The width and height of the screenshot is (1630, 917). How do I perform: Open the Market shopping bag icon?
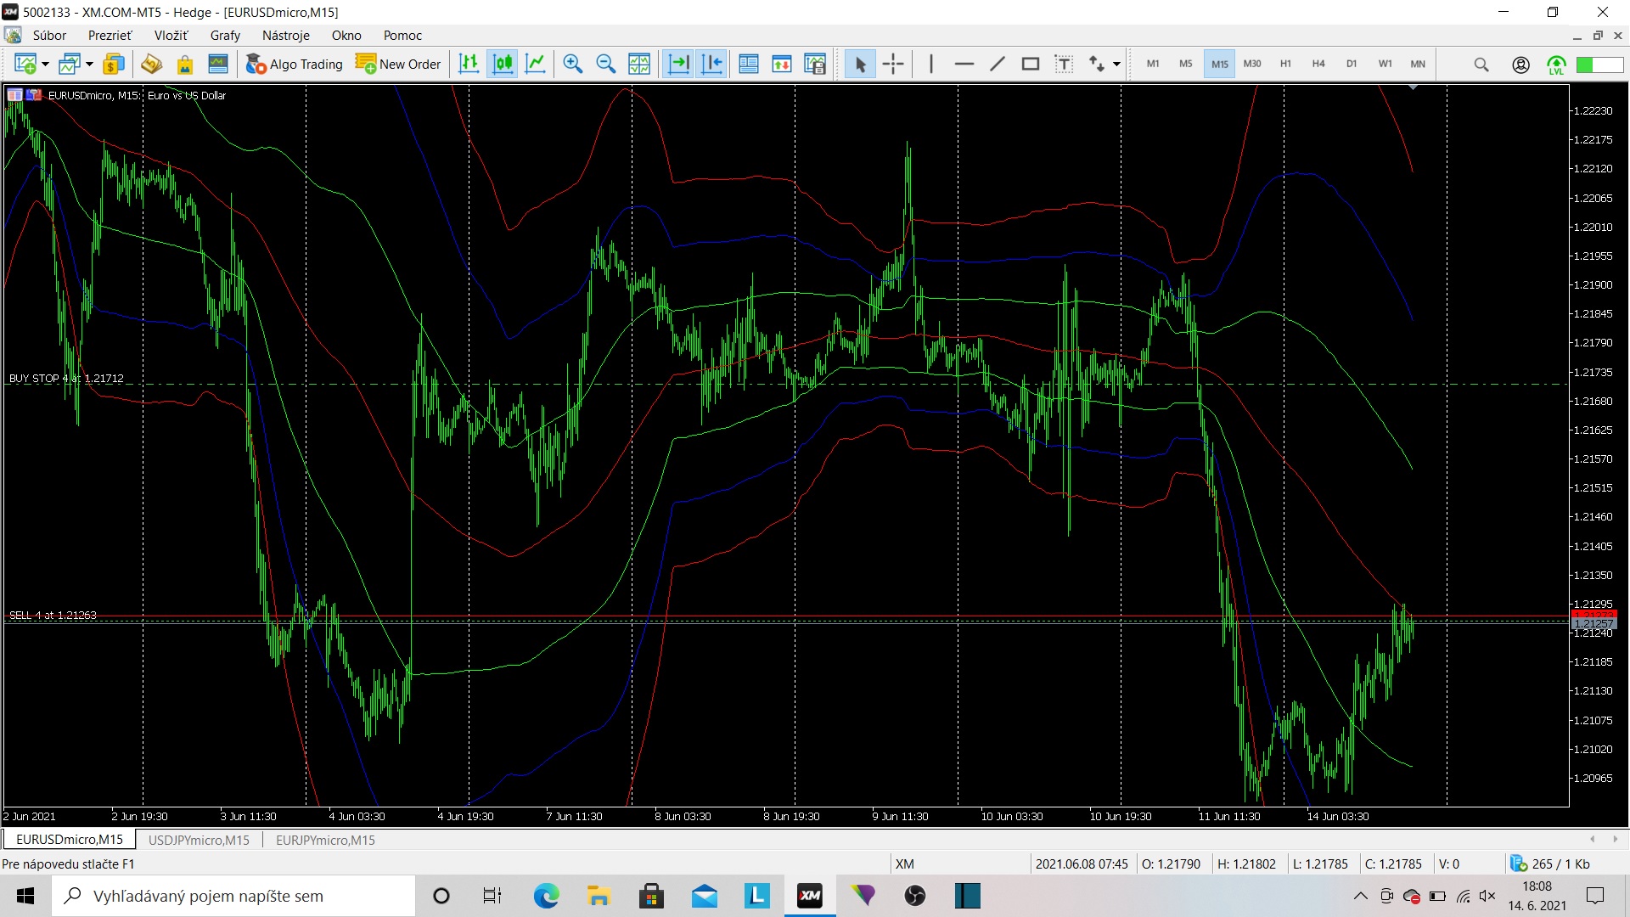pyautogui.click(x=184, y=64)
